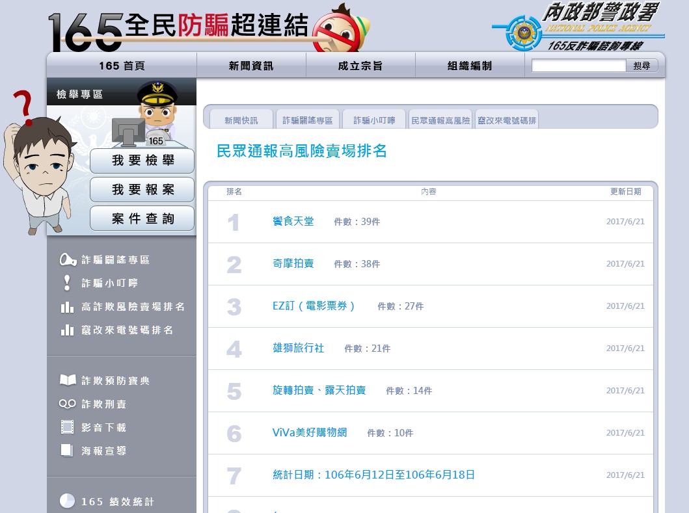Click the 排名 column header

234,192
